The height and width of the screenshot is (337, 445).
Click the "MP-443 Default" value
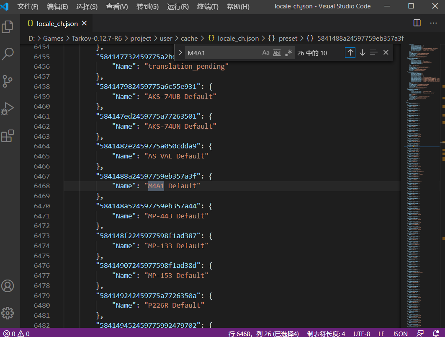click(177, 216)
